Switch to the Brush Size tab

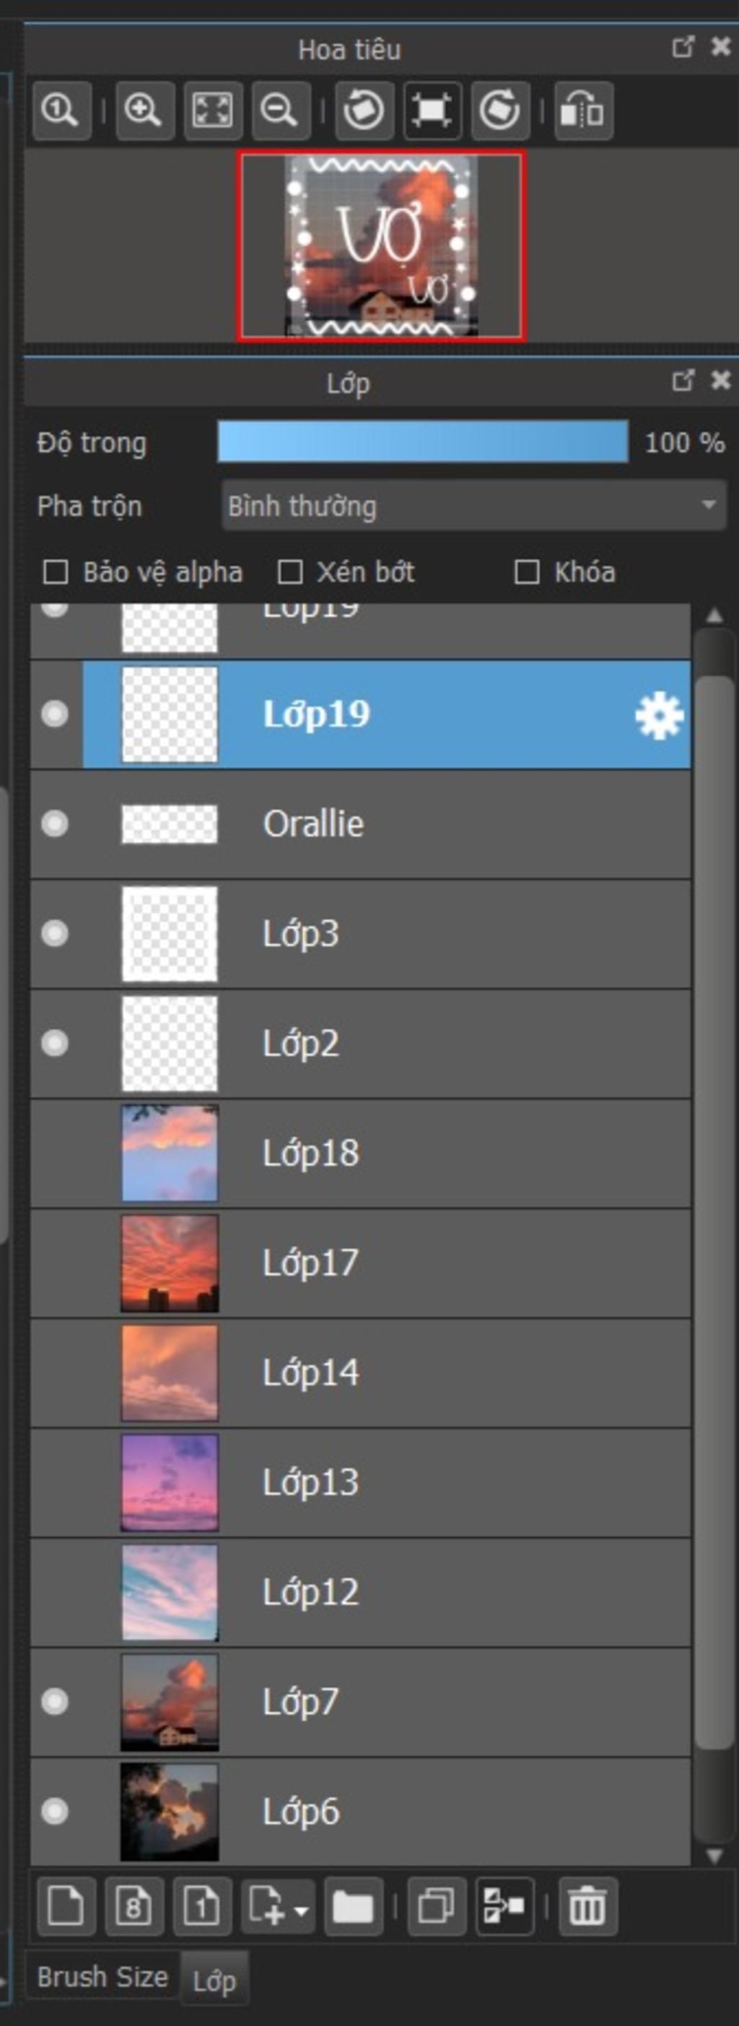(103, 1976)
